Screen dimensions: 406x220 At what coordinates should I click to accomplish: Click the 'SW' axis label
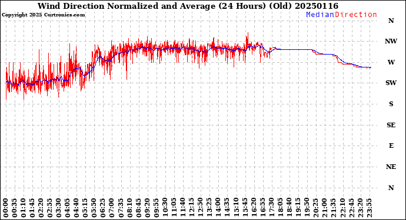[391, 83]
